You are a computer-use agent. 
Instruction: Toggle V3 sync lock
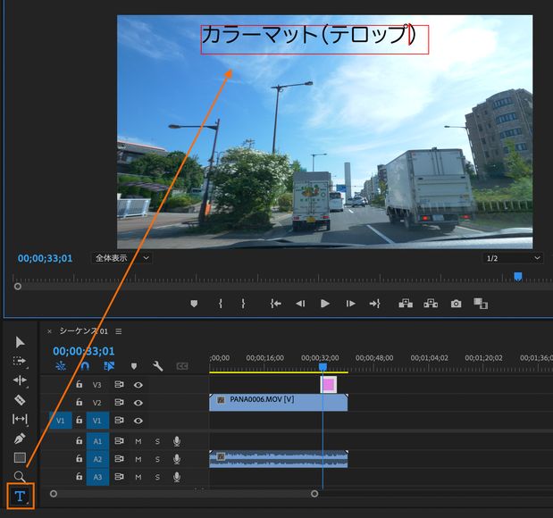point(119,384)
